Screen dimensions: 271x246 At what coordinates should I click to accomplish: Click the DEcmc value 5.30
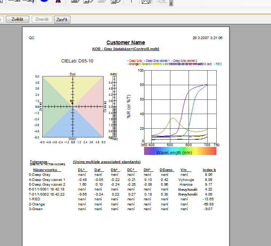[164, 194]
